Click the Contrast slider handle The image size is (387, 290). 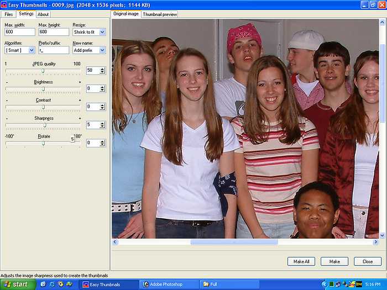43,107
